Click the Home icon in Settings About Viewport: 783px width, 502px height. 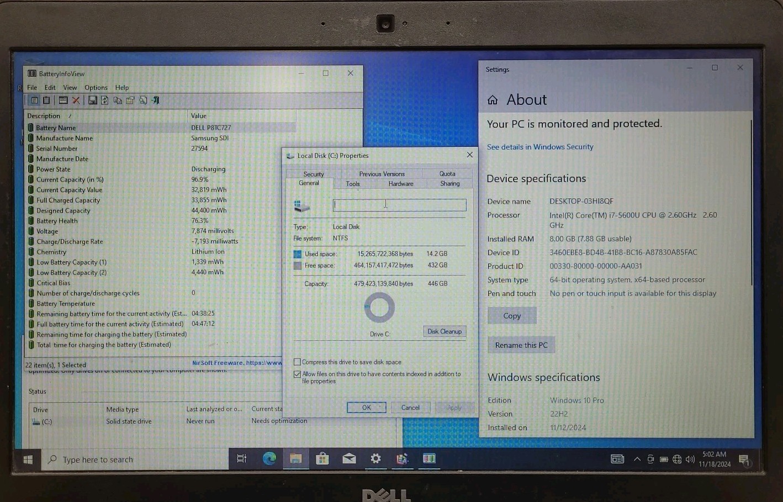[493, 100]
